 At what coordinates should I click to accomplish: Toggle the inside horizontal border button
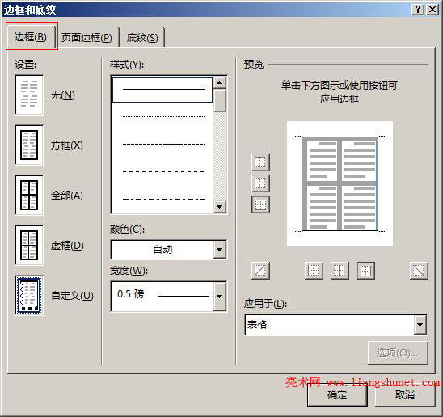point(260,183)
